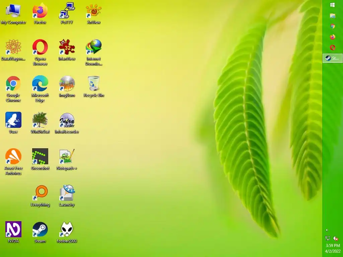Click Chrome icon in the taskbar

[333, 26]
